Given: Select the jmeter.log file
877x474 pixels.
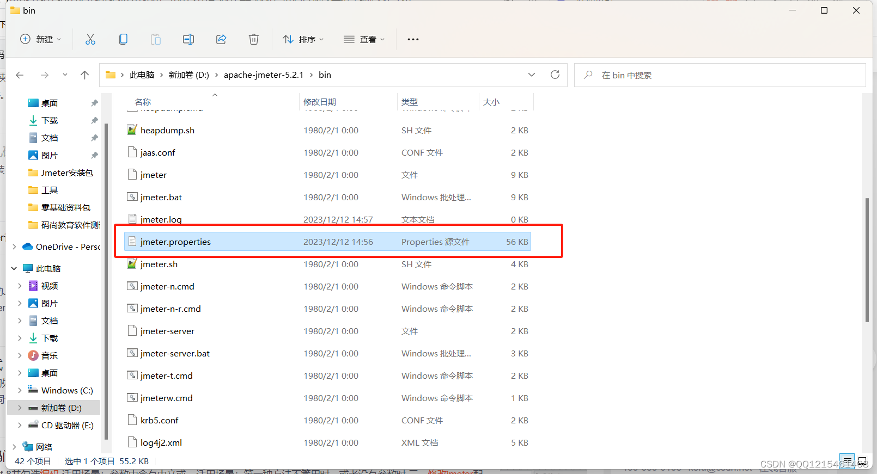Looking at the screenshot, I should coord(328,219).
